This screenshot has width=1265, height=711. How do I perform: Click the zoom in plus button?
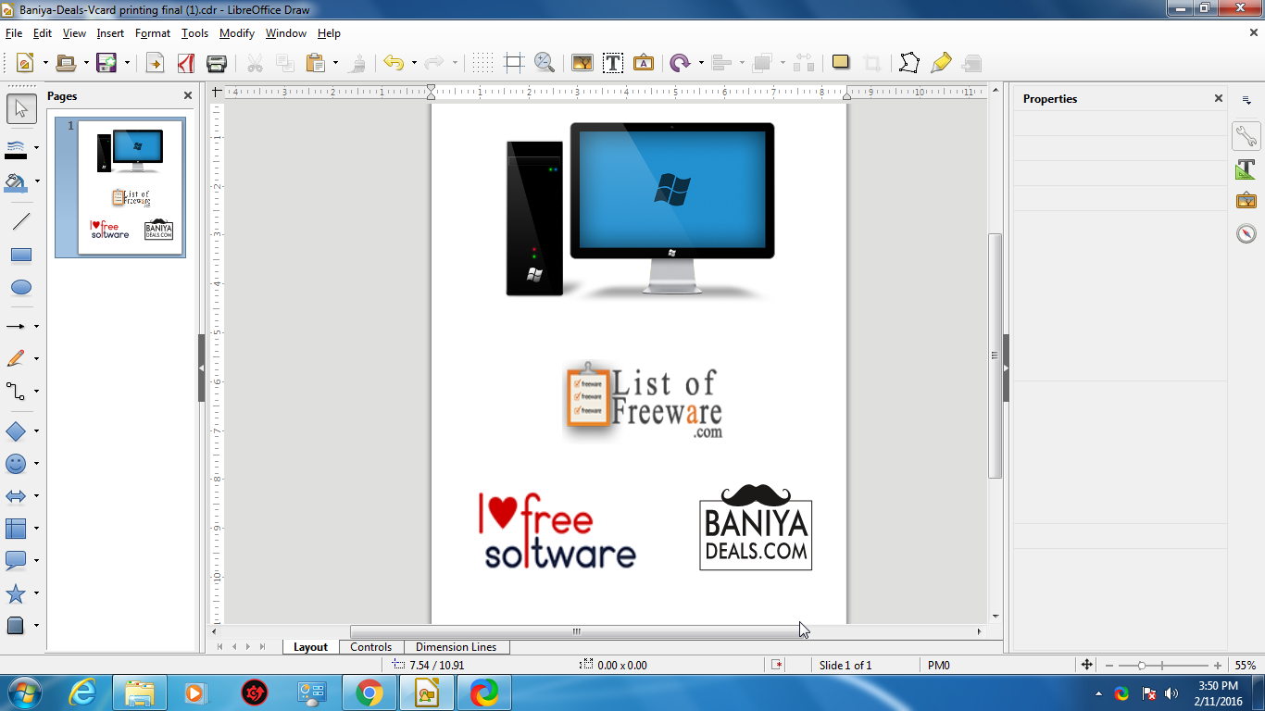(1217, 666)
